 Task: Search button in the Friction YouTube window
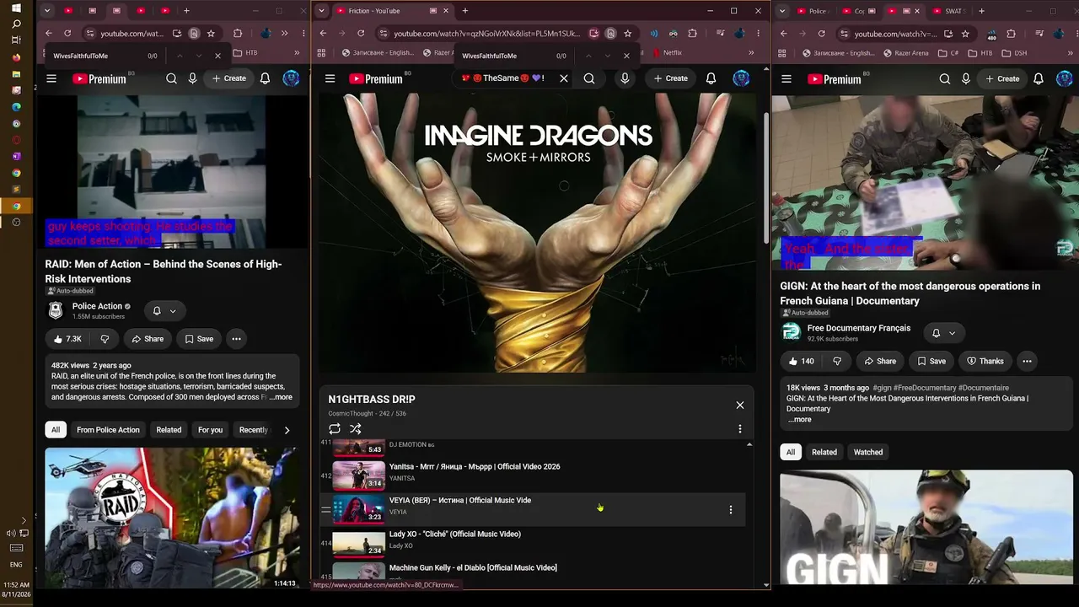[589, 78]
